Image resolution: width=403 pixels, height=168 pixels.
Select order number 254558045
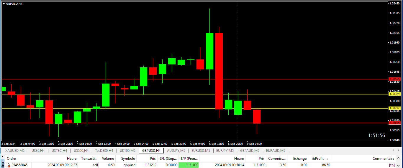coord(19,165)
